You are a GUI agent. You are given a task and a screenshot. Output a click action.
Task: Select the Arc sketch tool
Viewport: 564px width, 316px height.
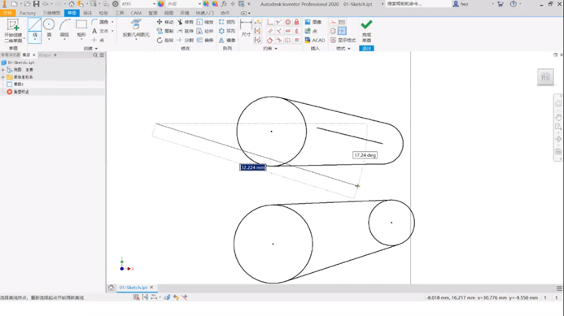tap(65, 28)
